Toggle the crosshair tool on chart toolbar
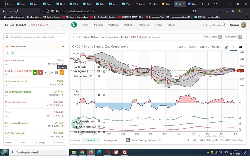The width and height of the screenshot is (250, 163). (233, 47)
